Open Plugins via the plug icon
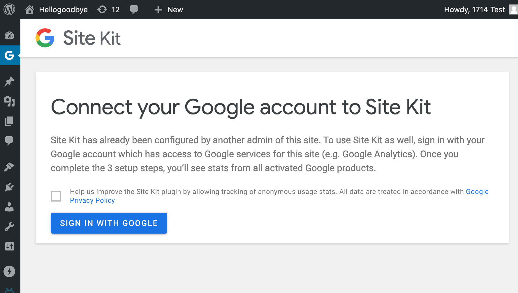The height and width of the screenshot is (293, 518). 9,187
